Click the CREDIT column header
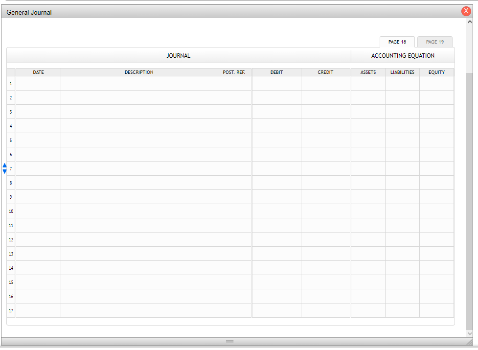The width and height of the screenshot is (478, 350). point(325,72)
